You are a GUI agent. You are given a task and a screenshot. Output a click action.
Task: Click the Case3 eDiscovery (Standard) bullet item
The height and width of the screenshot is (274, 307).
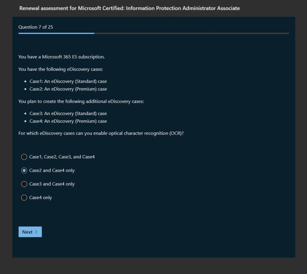[68, 114]
